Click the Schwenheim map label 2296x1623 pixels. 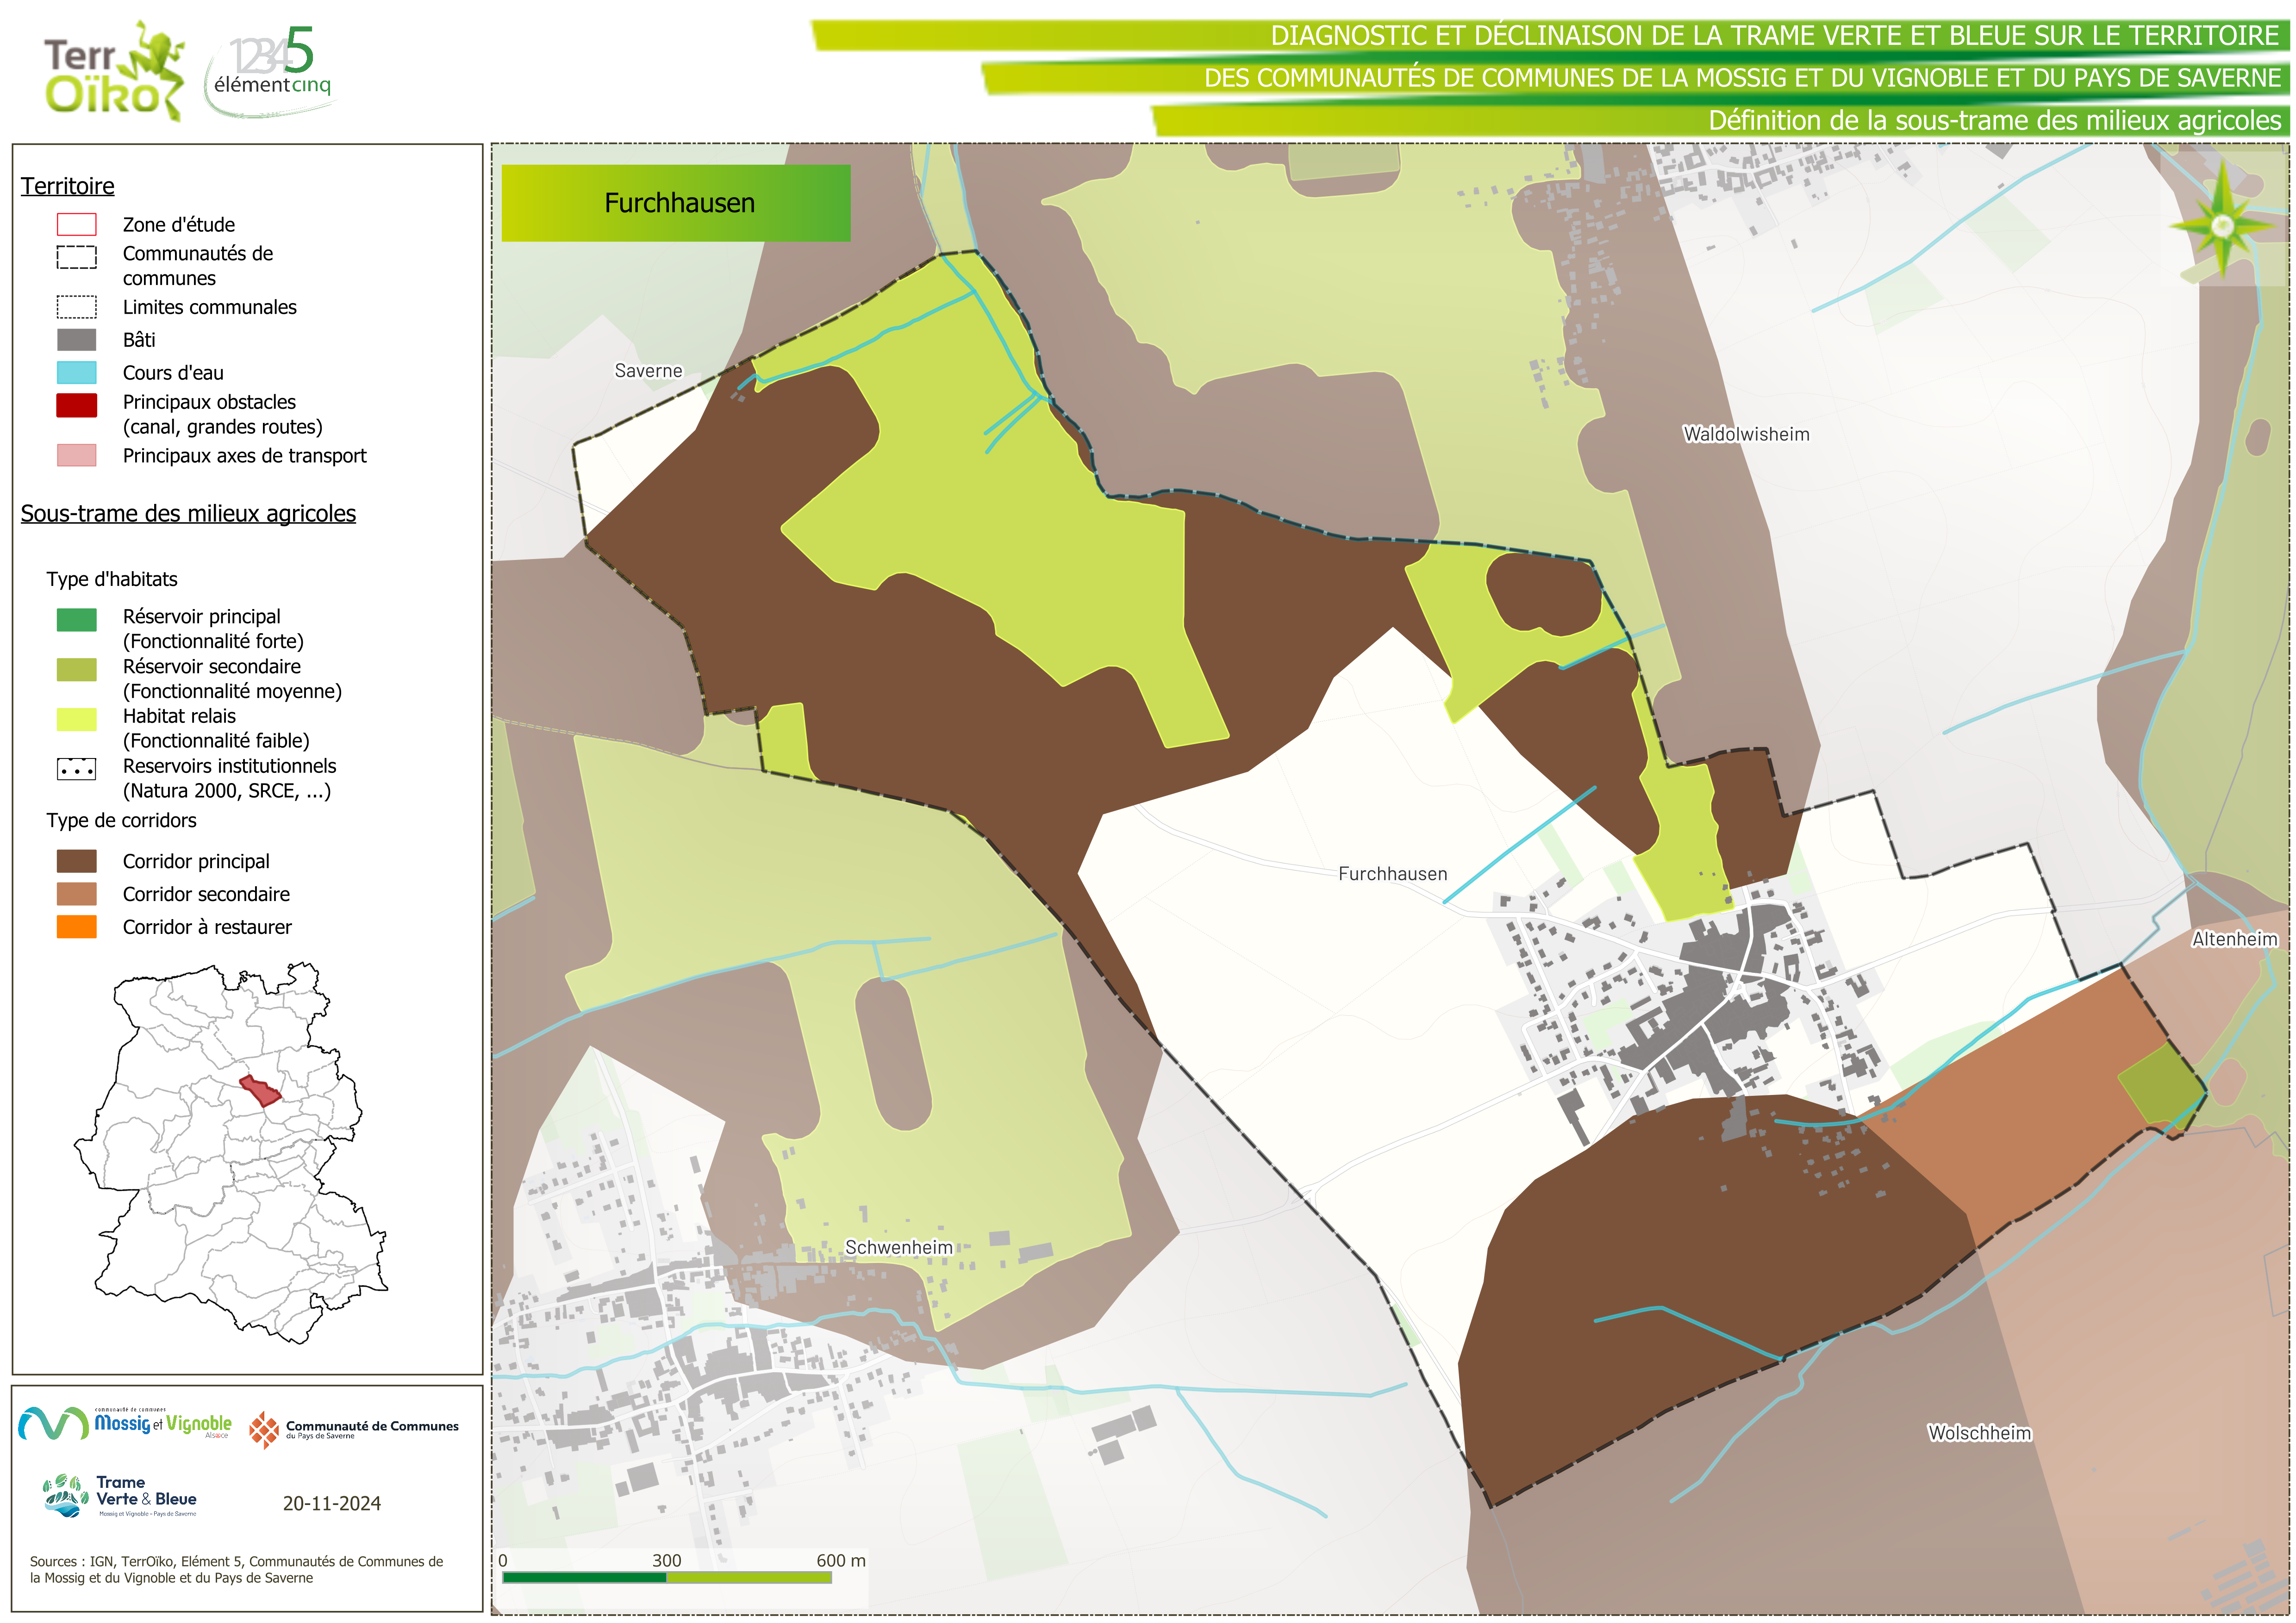tap(898, 1247)
